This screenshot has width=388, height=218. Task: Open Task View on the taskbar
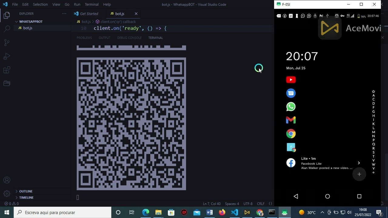[132, 213]
